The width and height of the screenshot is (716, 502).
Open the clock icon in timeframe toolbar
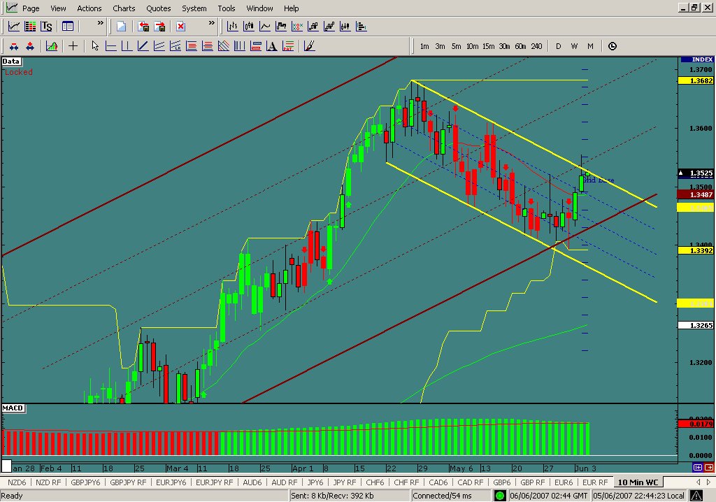click(613, 46)
